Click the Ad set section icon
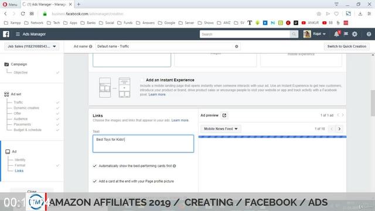Screen dimensions: 375x211 click(x=6, y=94)
